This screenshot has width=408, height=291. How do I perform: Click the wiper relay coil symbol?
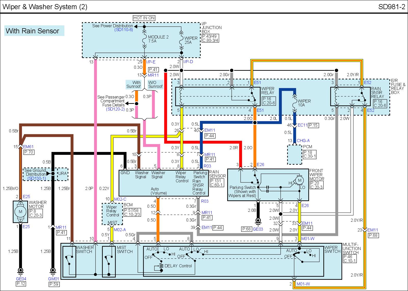pyautogui.click(x=181, y=97)
